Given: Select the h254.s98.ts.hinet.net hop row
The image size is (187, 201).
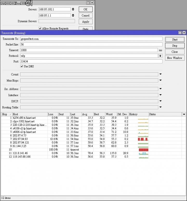Looking at the screenshot, I should point(94,118).
